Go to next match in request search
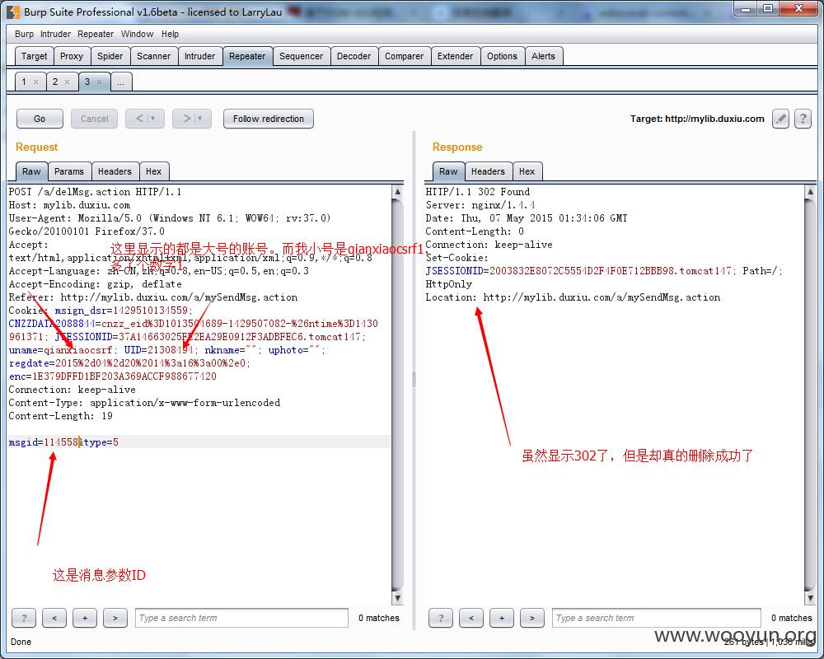The image size is (824, 659). pos(115,618)
